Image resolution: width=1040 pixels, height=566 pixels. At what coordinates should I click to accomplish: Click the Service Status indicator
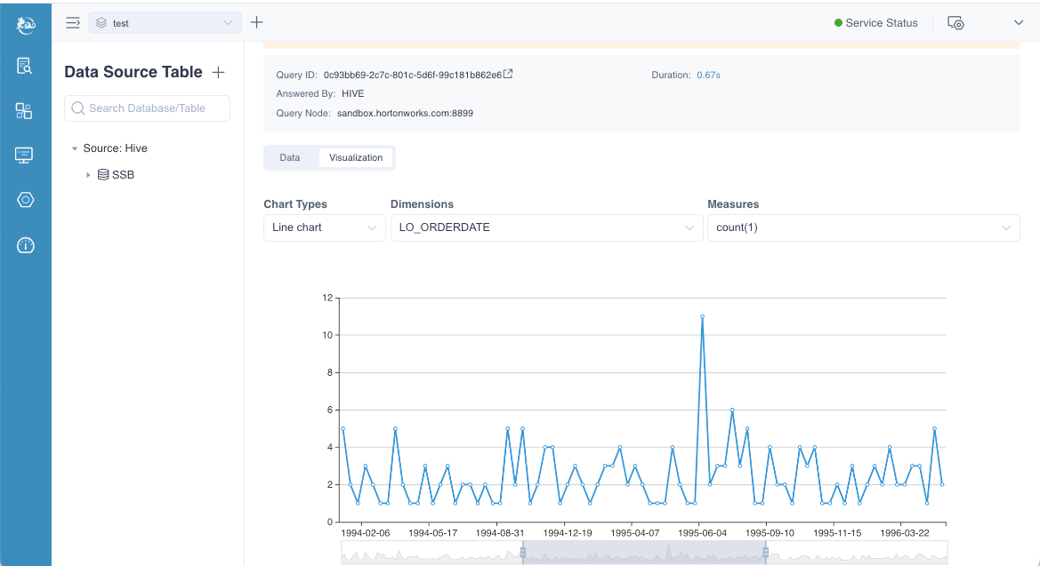875,23
